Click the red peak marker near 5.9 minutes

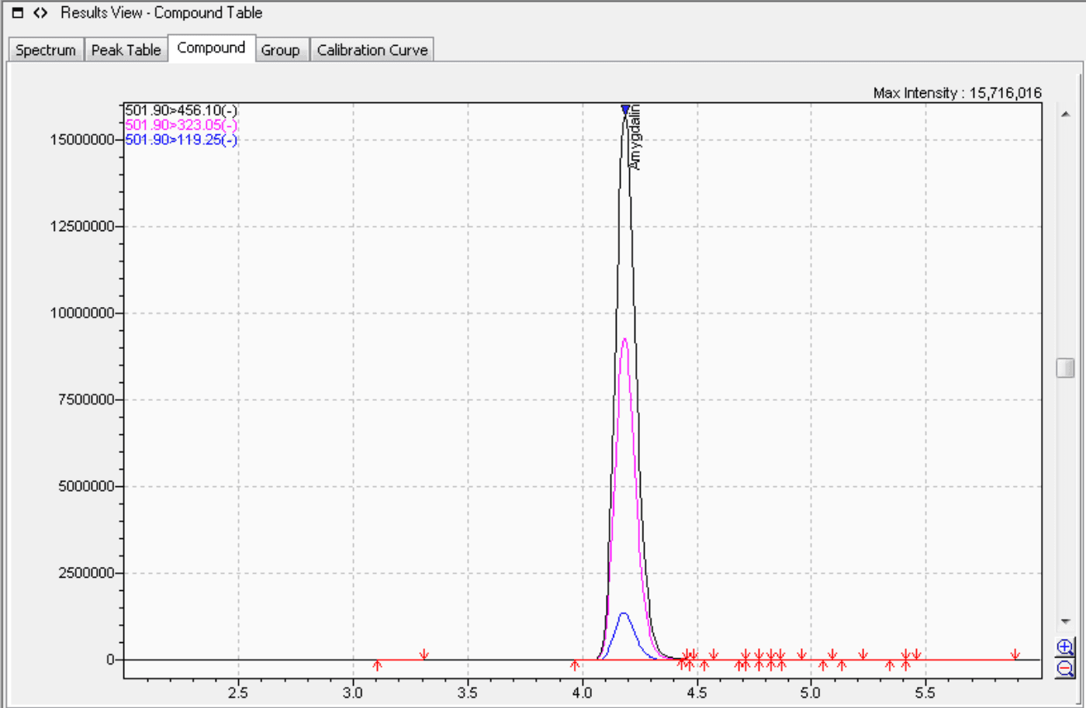point(1015,655)
